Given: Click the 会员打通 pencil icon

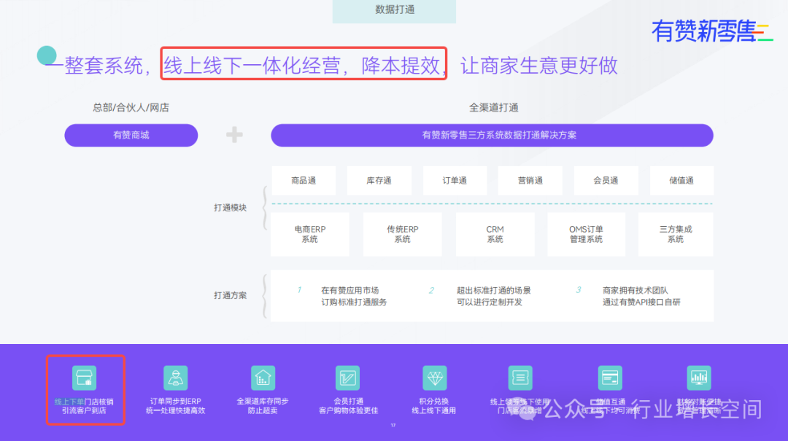Looking at the screenshot, I should click(347, 378).
